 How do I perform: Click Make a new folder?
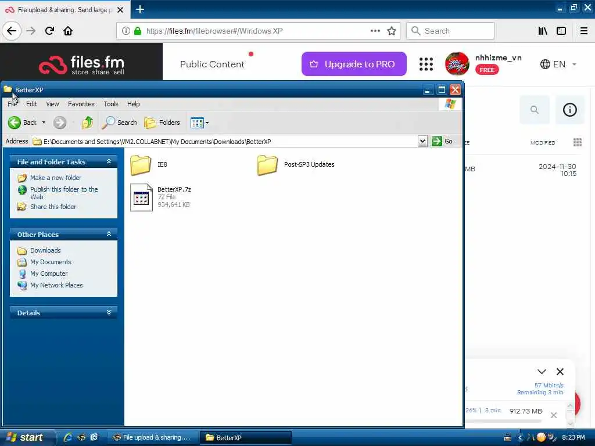(x=55, y=178)
